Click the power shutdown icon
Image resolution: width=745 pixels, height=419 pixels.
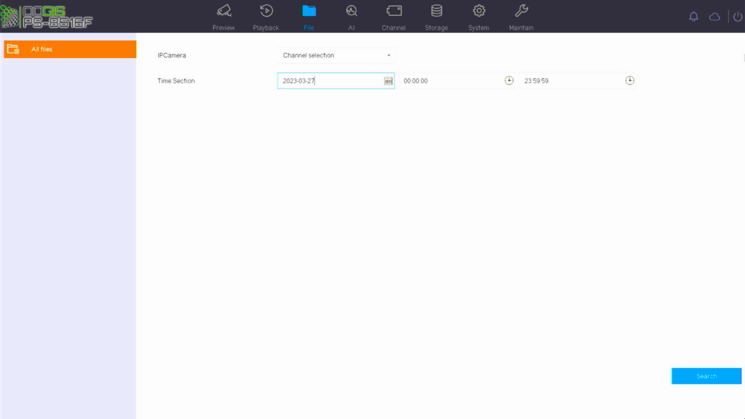pos(738,17)
